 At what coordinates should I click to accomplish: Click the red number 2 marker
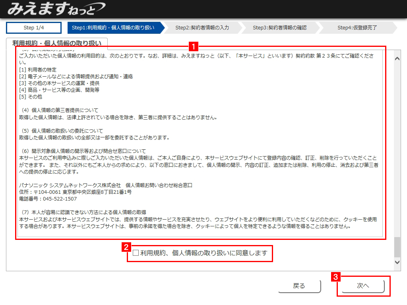(126, 247)
